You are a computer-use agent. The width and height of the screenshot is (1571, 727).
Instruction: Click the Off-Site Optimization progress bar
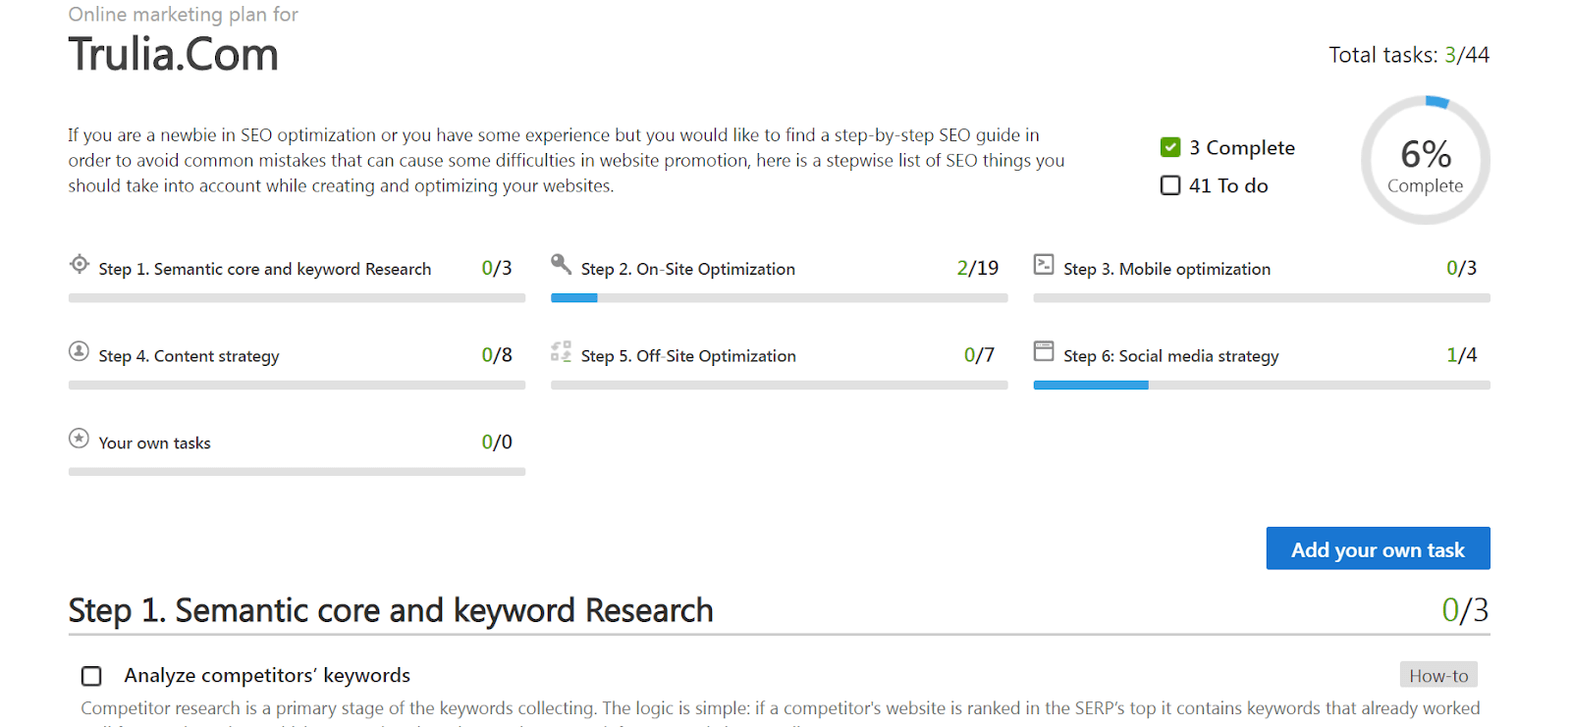[x=780, y=386]
